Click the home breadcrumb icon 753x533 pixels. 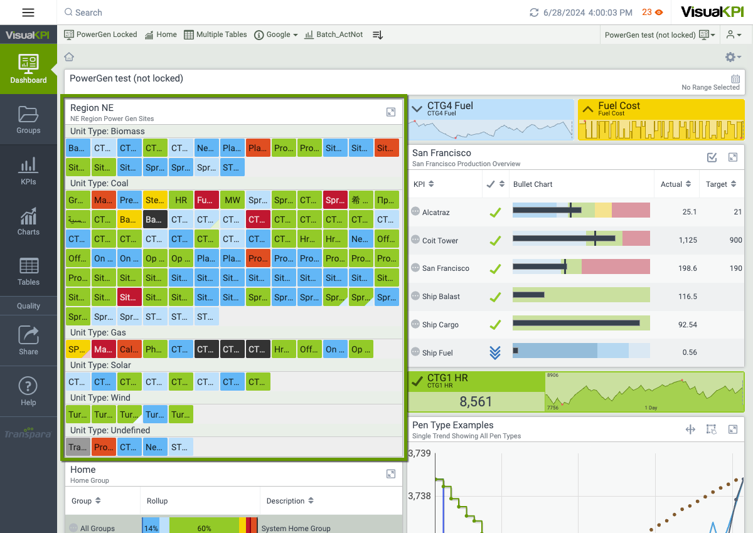69,57
